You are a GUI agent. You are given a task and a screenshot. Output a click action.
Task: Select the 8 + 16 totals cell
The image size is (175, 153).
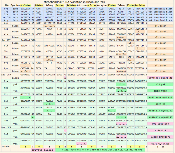point(160,147)
